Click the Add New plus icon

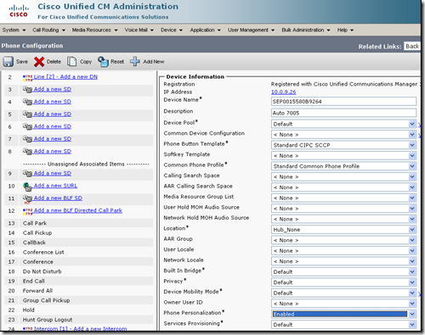(135, 61)
